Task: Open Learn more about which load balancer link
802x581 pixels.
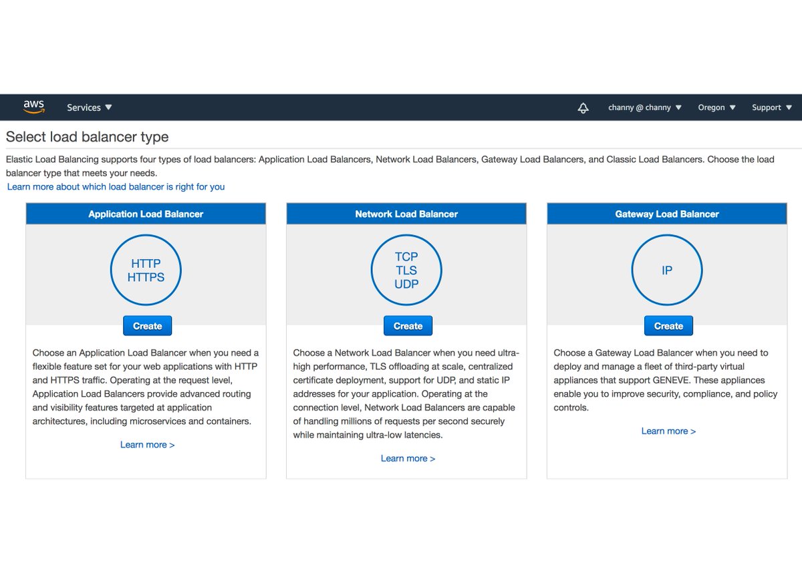Action: (x=116, y=187)
